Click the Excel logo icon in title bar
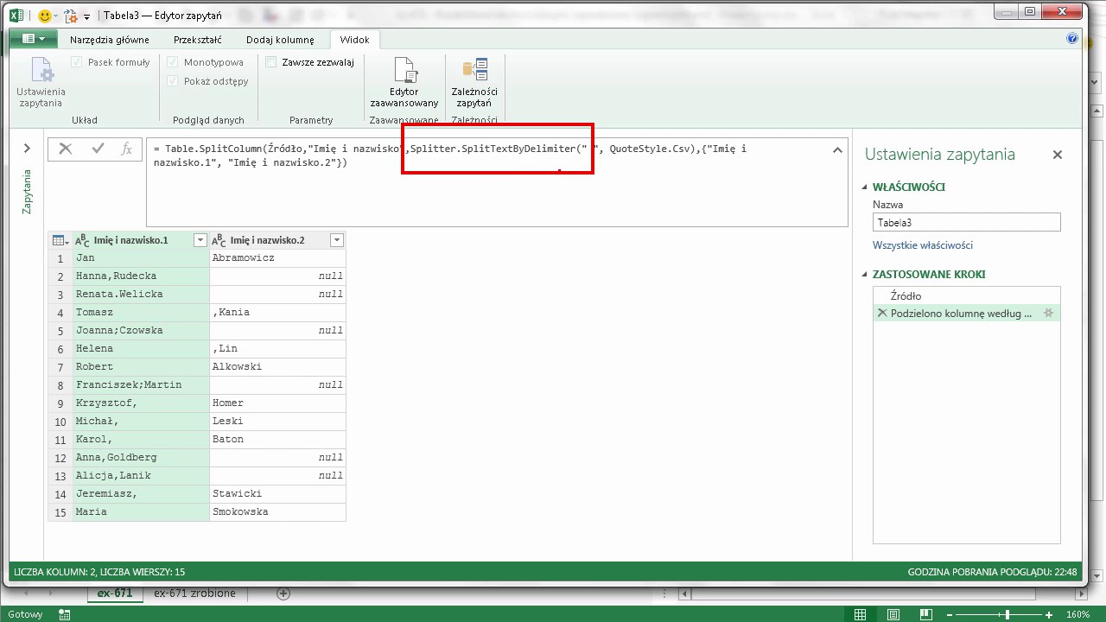 pos(16,15)
